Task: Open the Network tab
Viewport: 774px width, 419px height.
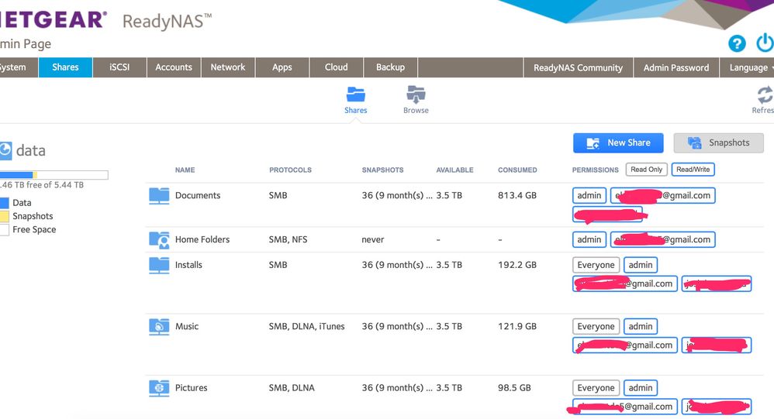Action: 228,67
